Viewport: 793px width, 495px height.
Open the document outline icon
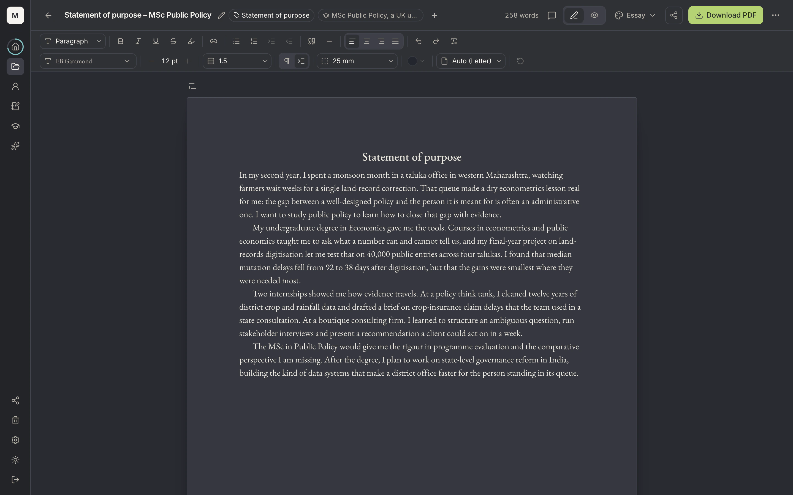pos(192,86)
